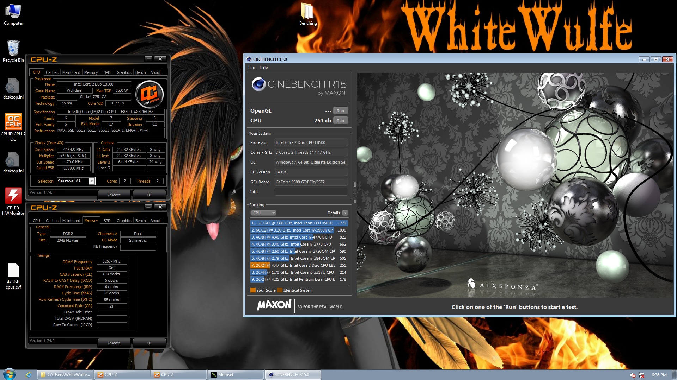Click the DRAM Frequency 626.7 MHz value

coord(111,262)
